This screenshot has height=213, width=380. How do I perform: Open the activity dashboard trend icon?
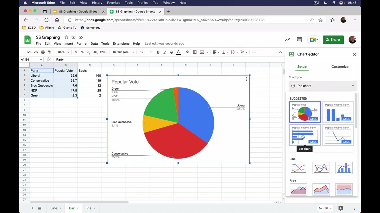click(x=287, y=40)
